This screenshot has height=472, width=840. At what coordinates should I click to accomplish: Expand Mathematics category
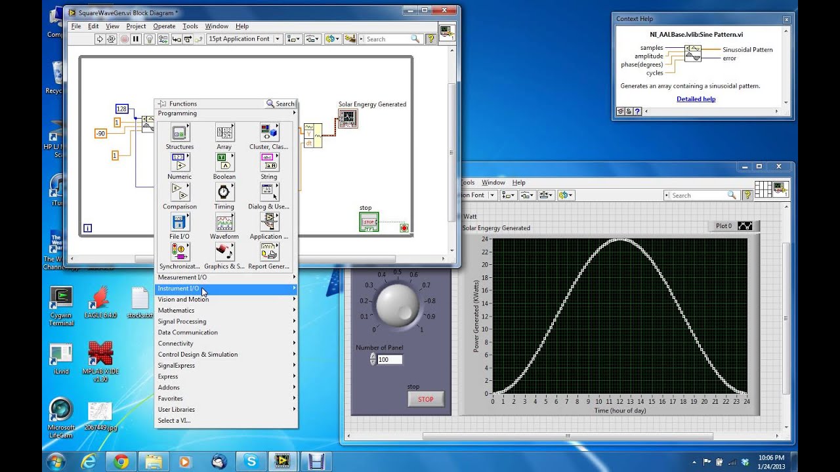(x=226, y=311)
